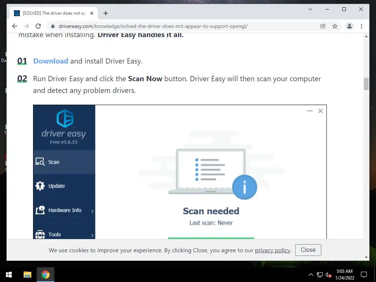Click the Tools toolbox icon

click(40, 234)
